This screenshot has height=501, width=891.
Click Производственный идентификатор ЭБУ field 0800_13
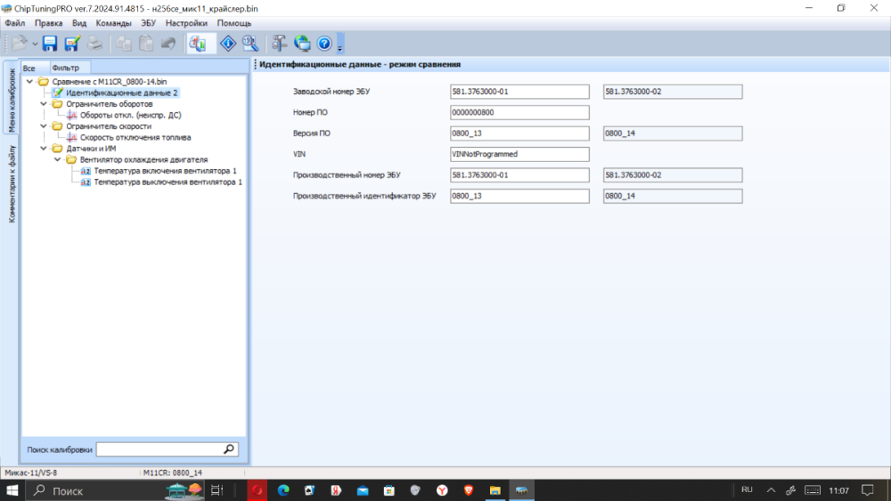point(519,197)
